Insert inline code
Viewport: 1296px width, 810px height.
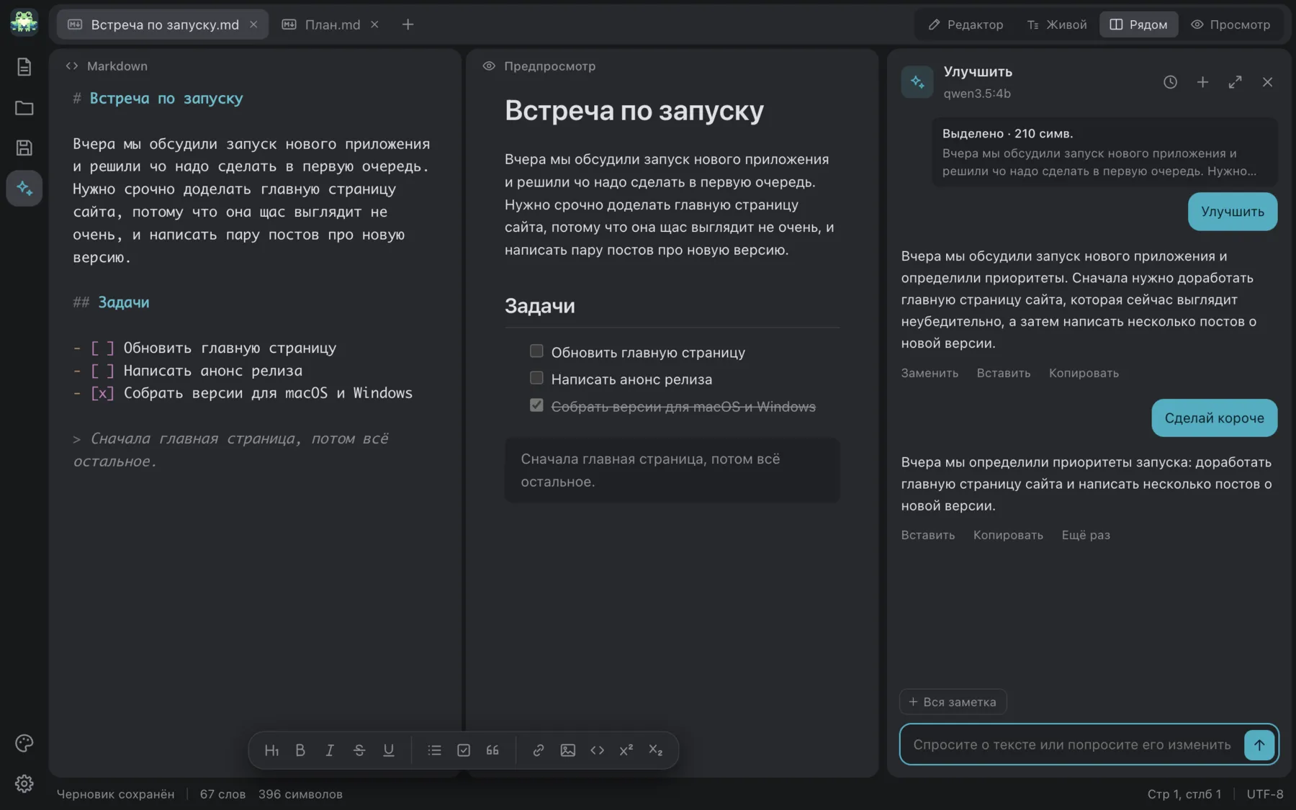(x=597, y=750)
